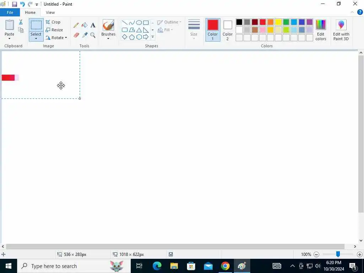Click the Redo arrow in title bar
The height and width of the screenshot is (273, 364).
click(30, 4)
